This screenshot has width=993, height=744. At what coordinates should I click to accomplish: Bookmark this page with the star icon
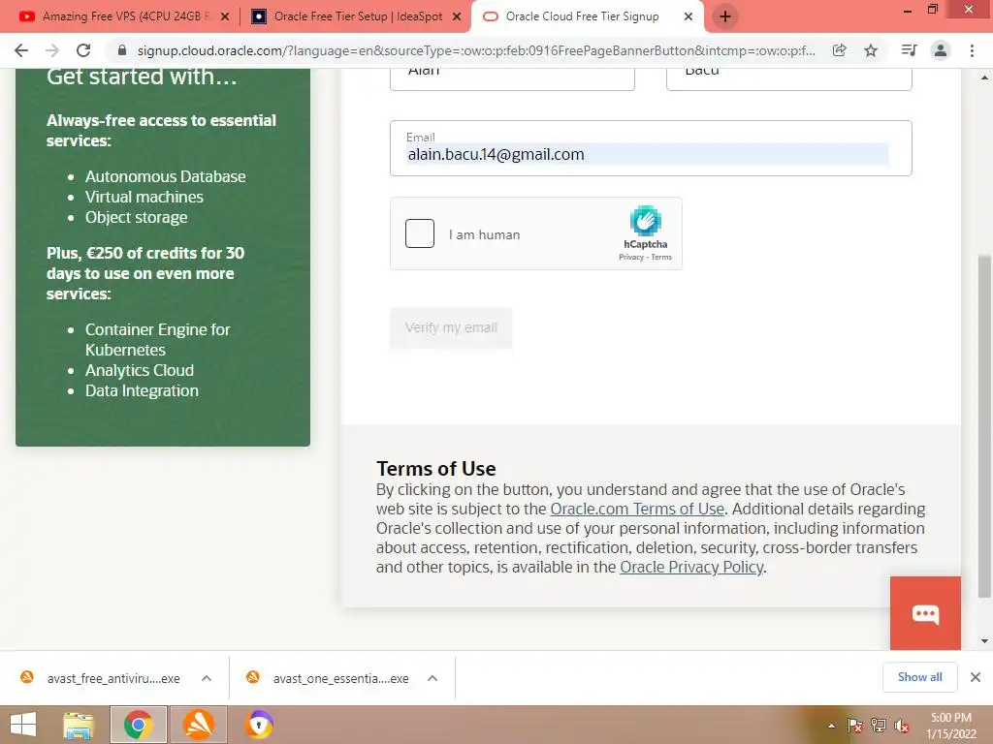click(x=871, y=50)
